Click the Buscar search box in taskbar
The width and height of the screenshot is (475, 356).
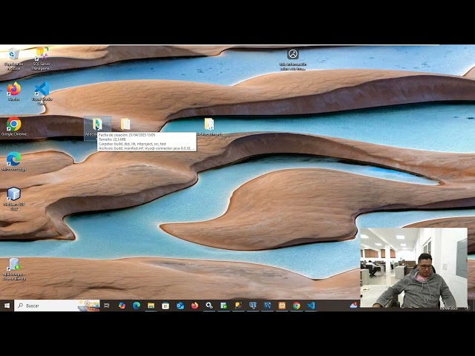pos(56,306)
